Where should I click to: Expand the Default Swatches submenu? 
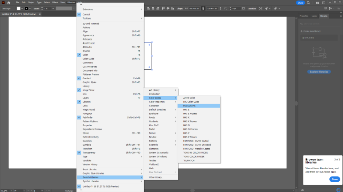(160, 110)
